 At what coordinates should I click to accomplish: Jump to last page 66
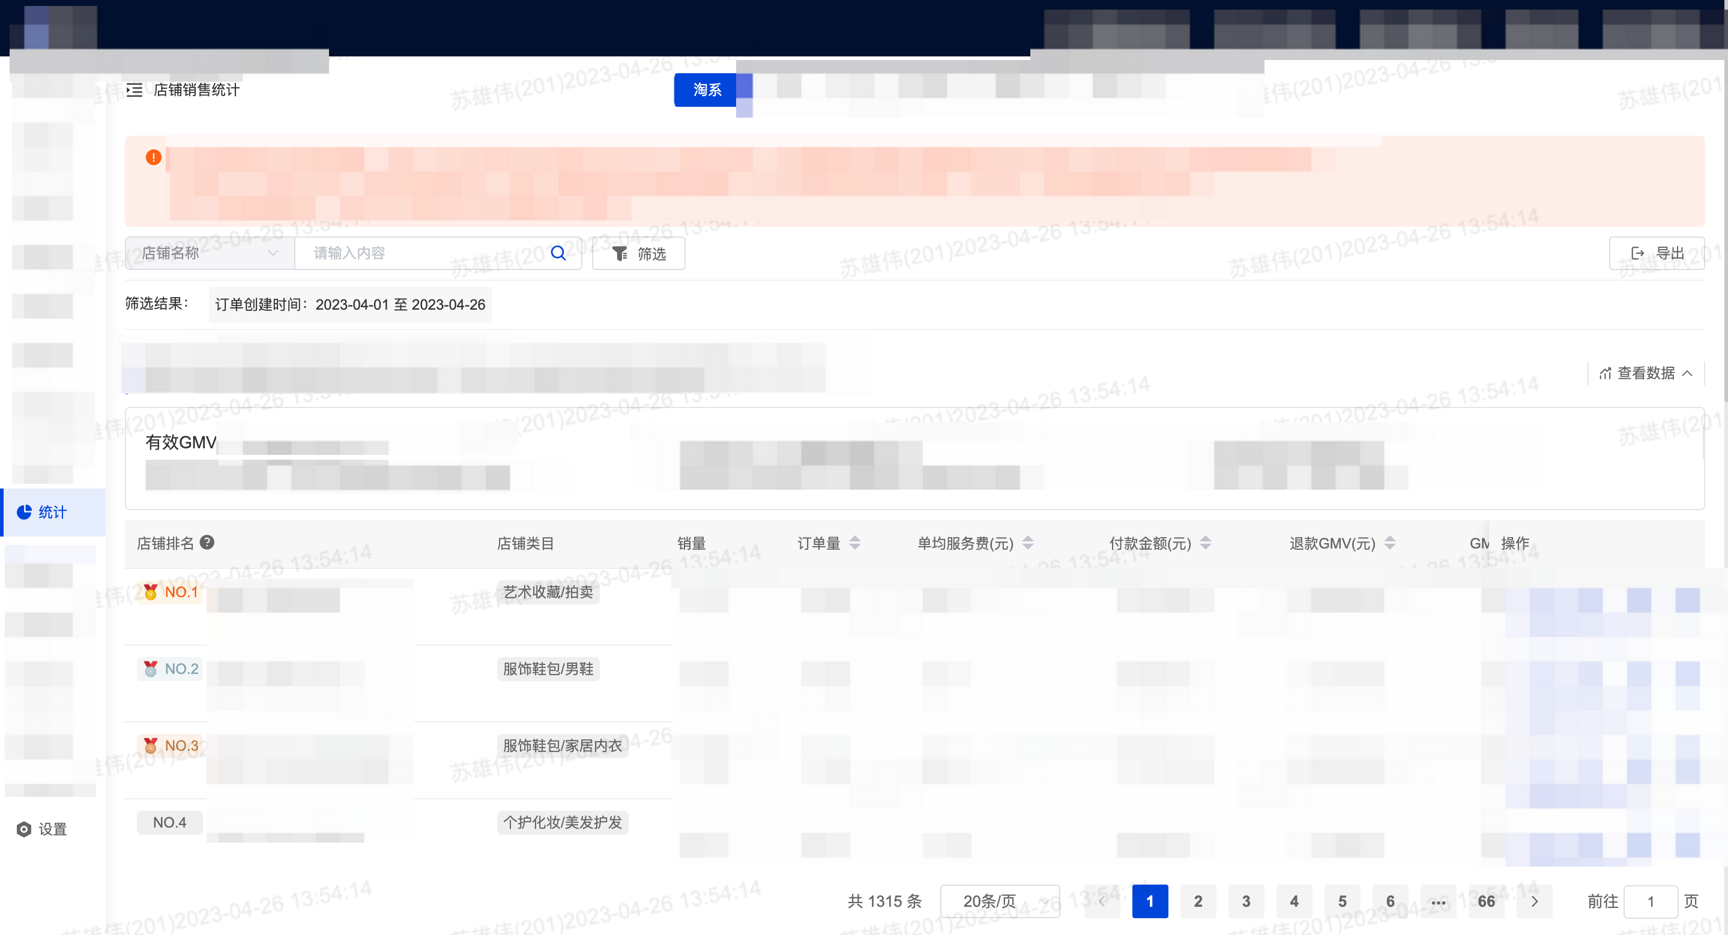[1487, 901]
